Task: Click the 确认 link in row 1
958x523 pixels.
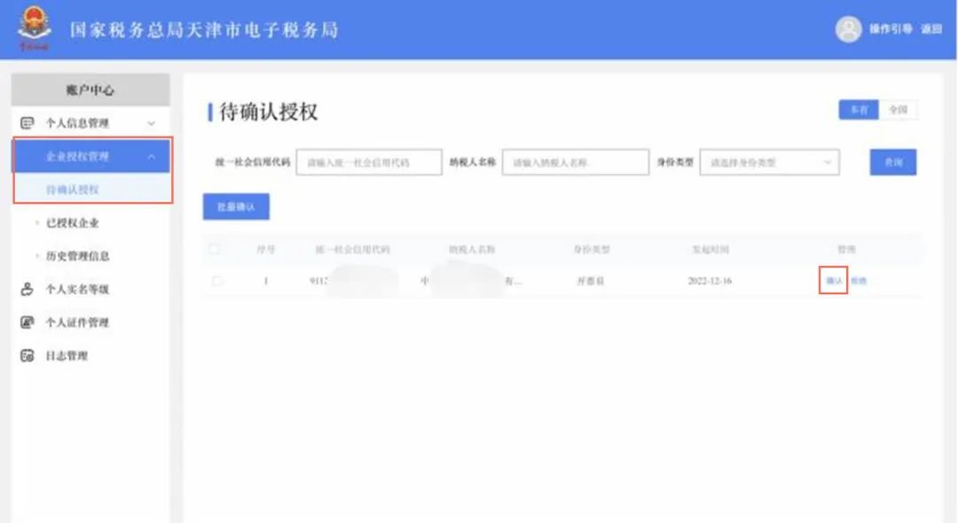Action: (833, 281)
